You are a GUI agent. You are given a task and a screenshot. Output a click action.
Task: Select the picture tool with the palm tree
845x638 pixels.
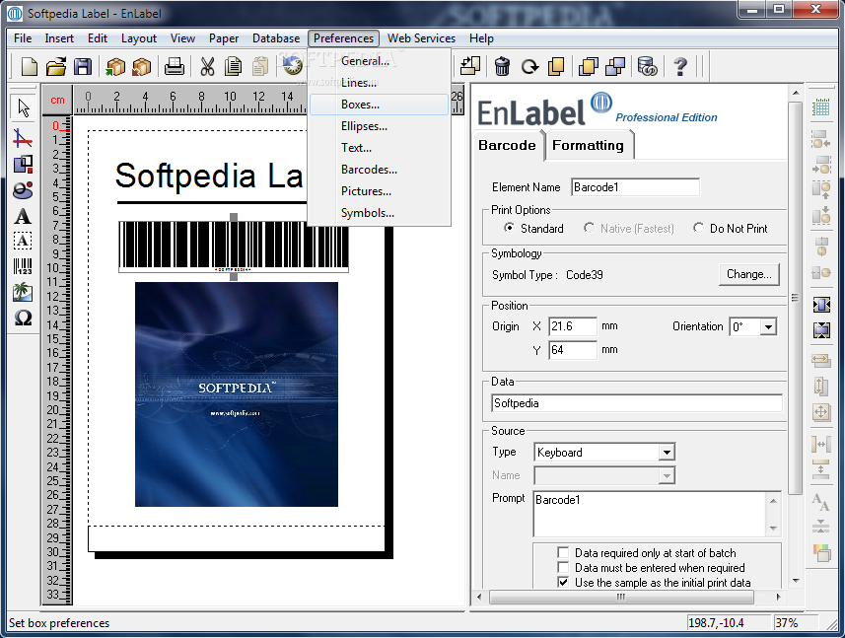pyautogui.click(x=23, y=292)
